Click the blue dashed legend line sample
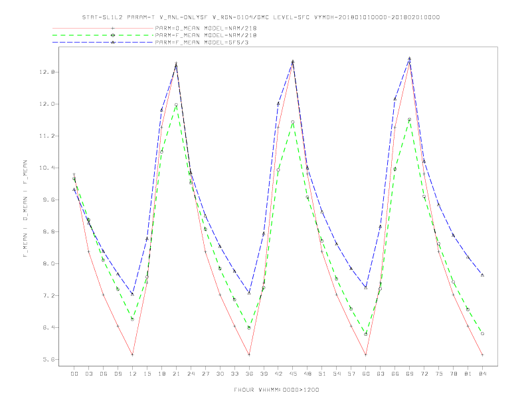This screenshot has height=407, width=526. click(x=103, y=43)
